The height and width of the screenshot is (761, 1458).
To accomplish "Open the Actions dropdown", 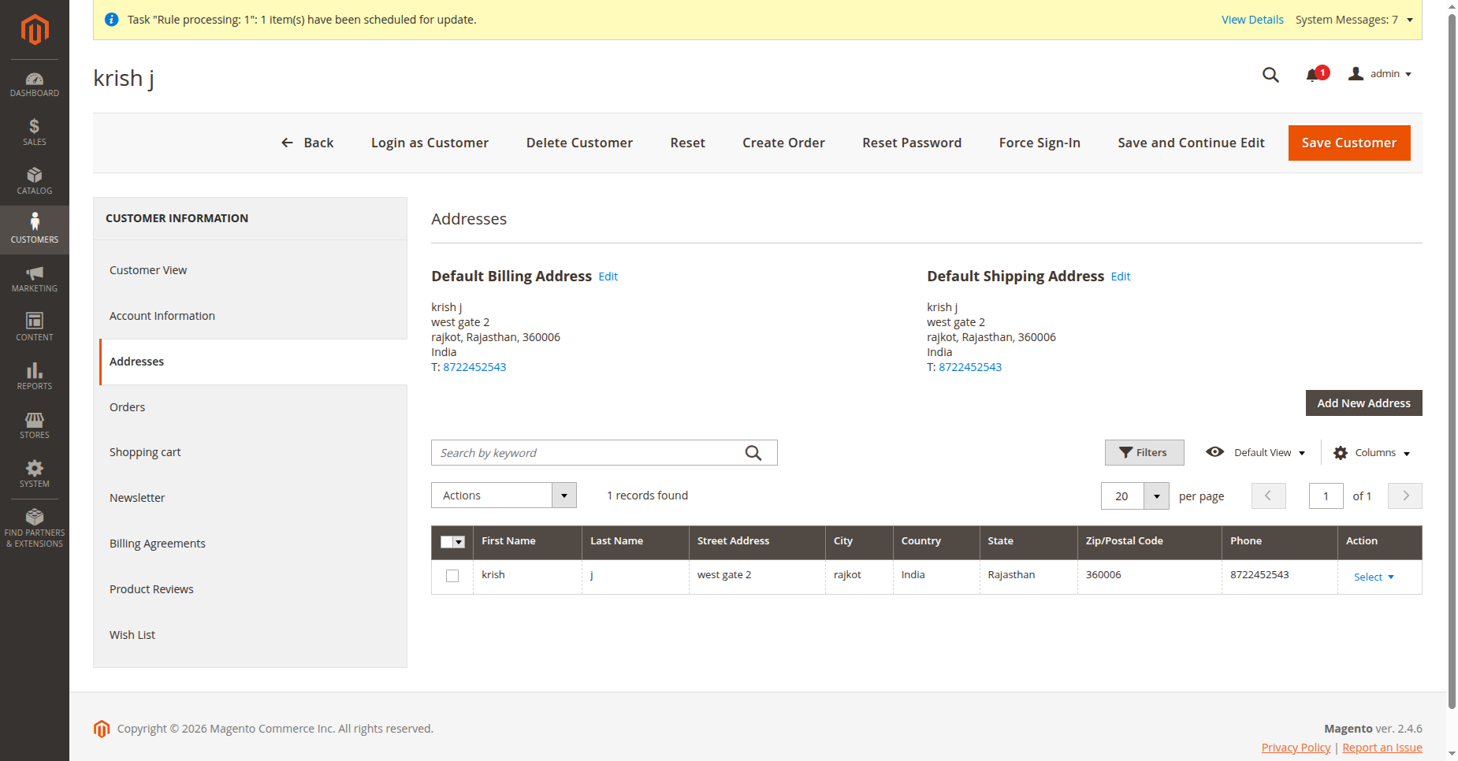I will [x=504, y=496].
